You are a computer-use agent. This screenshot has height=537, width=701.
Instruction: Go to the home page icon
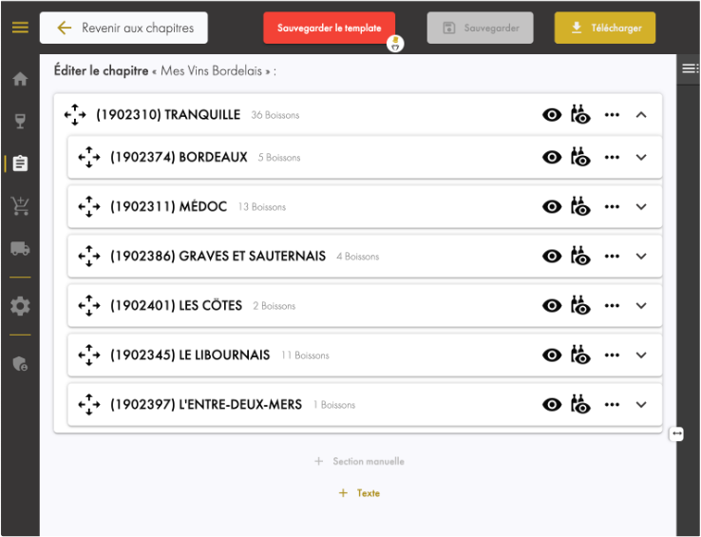pos(20,79)
